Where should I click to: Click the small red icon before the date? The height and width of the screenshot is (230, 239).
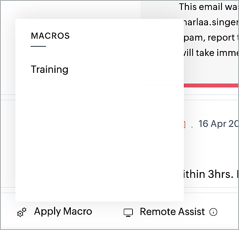(184, 124)
